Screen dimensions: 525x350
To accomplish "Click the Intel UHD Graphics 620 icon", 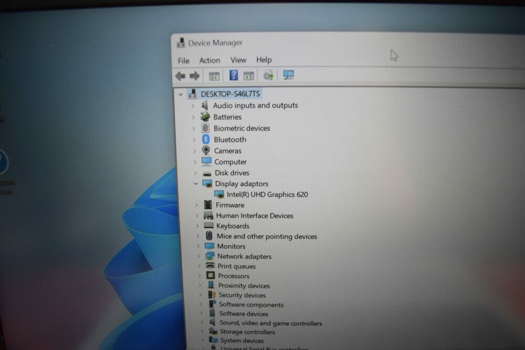I will tap(219, 194).
